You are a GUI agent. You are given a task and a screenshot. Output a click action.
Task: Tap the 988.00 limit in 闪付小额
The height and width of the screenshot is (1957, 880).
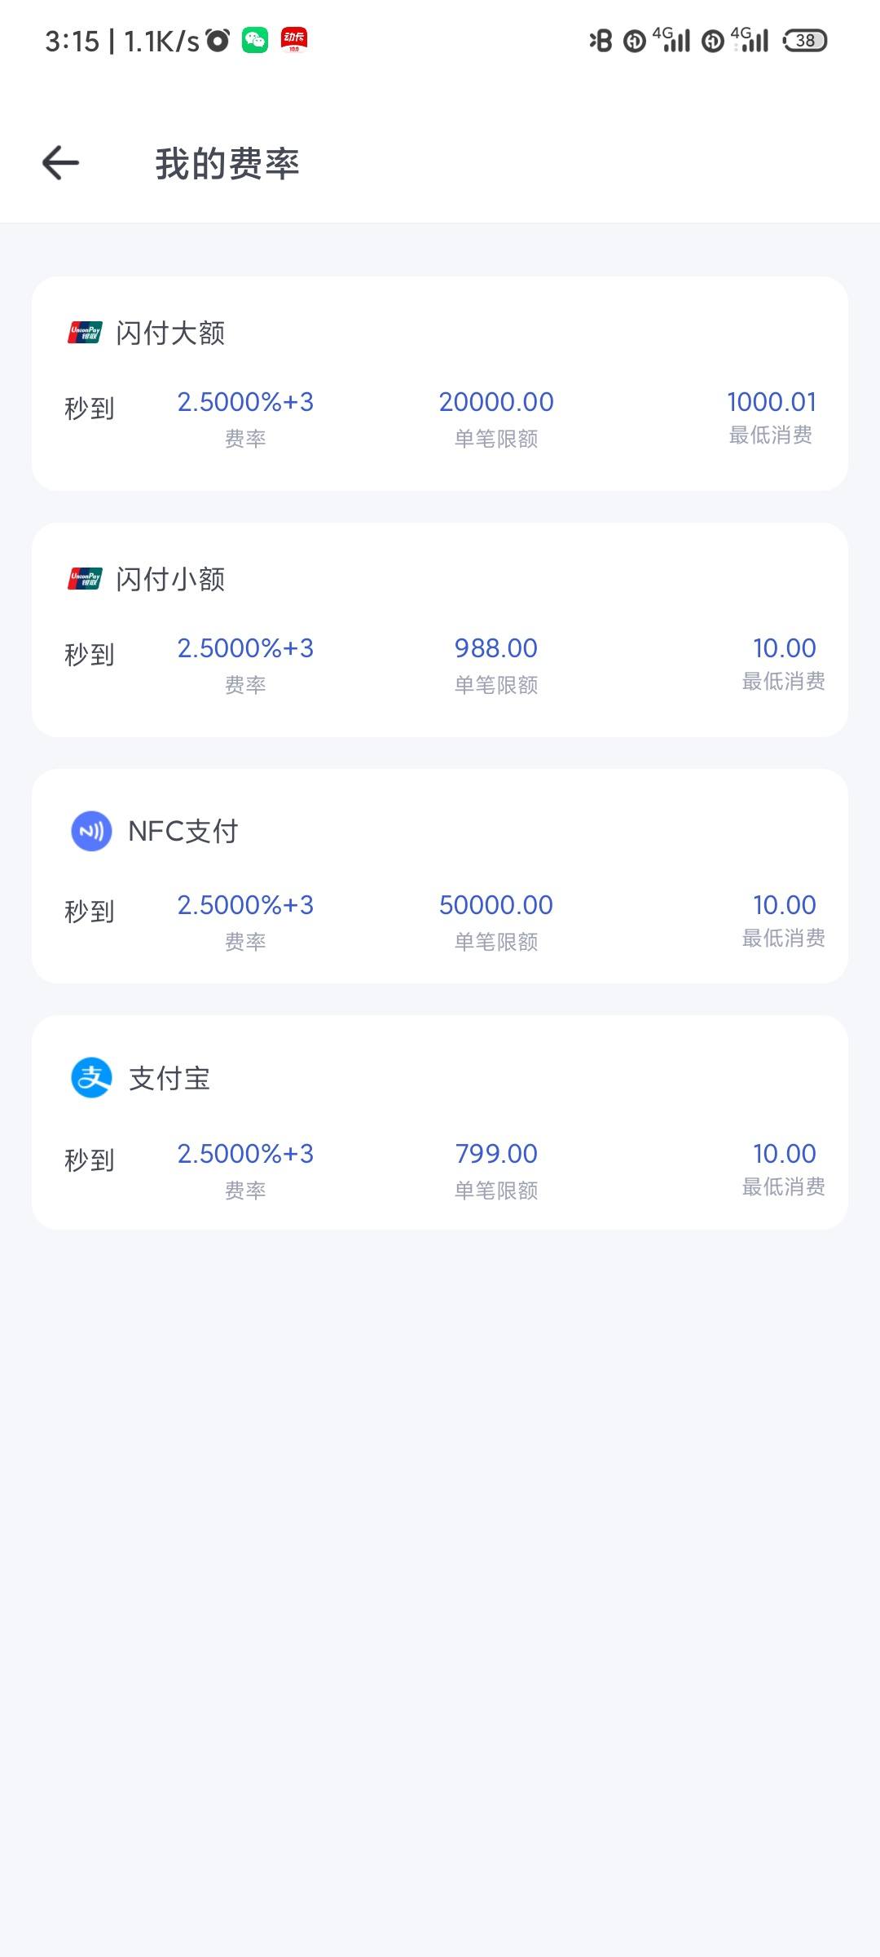pyautogui.click(x=496, y=648)
